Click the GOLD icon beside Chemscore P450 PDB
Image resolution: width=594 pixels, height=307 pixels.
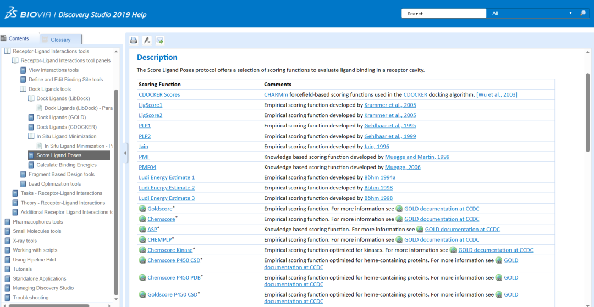coord(142,277)
